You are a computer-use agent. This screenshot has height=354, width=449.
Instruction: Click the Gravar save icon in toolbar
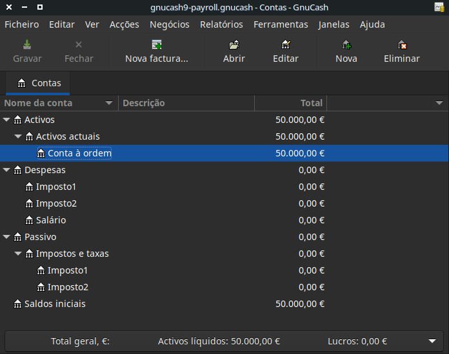[27, 45]
